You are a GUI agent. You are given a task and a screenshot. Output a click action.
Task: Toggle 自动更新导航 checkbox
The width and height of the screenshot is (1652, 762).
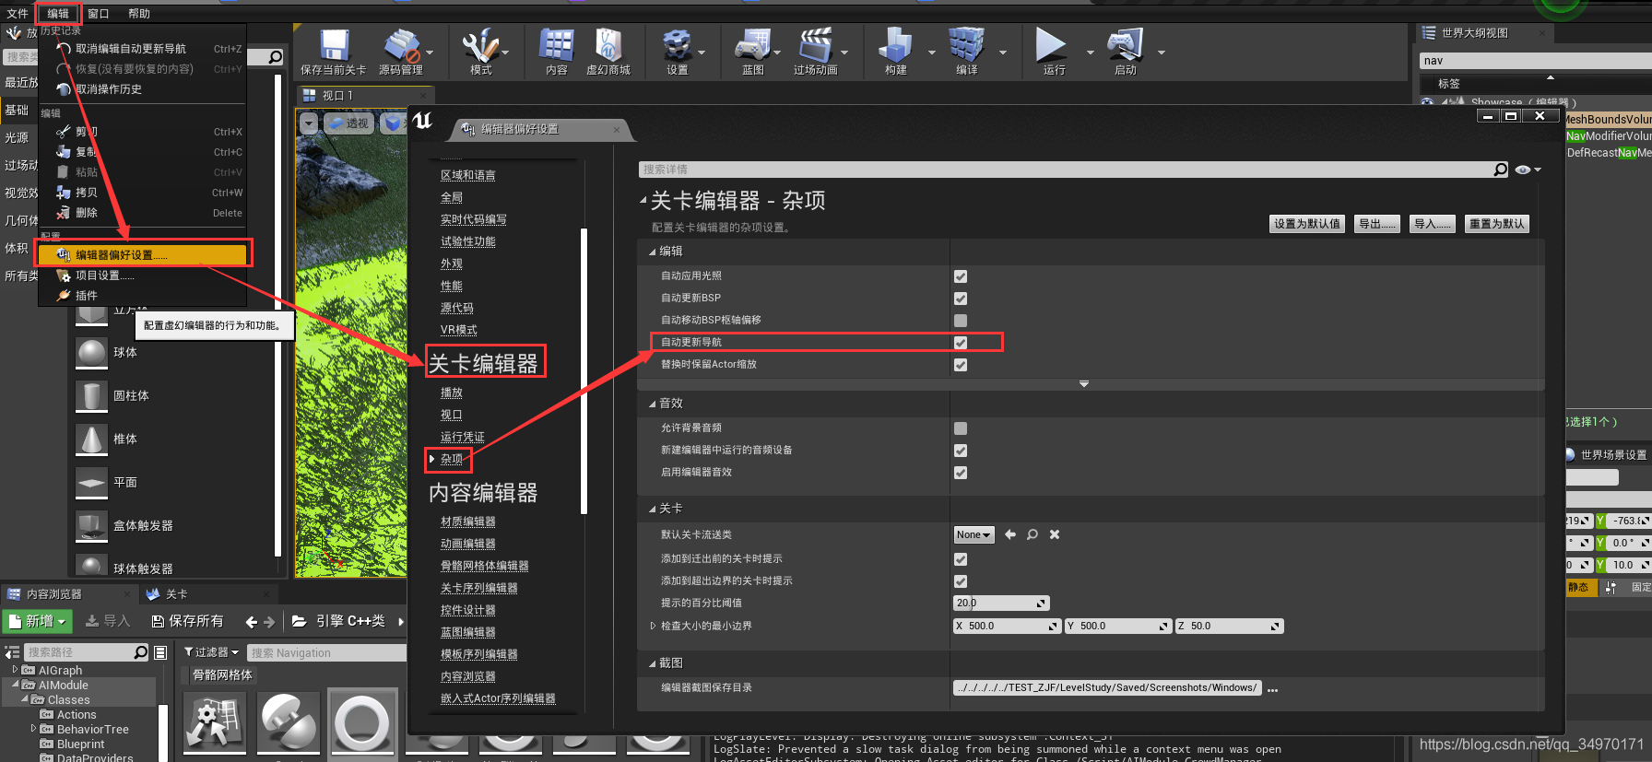point(961,343)
